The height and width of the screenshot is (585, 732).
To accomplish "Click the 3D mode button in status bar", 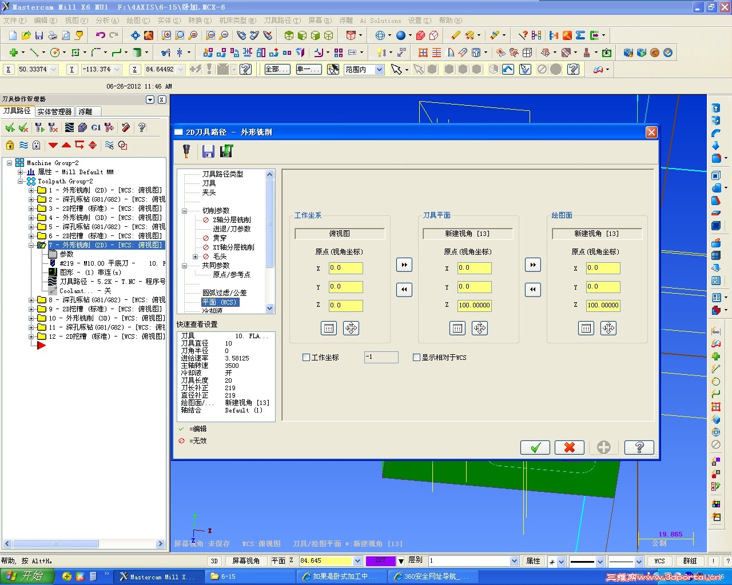I will (214, 561).
